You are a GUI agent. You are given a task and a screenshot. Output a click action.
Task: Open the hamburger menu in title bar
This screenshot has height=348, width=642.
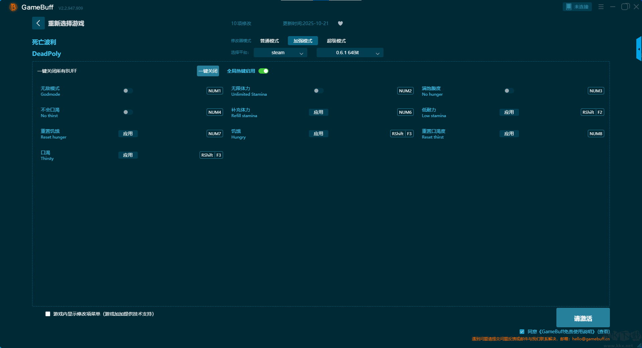(x=601, y=7)
